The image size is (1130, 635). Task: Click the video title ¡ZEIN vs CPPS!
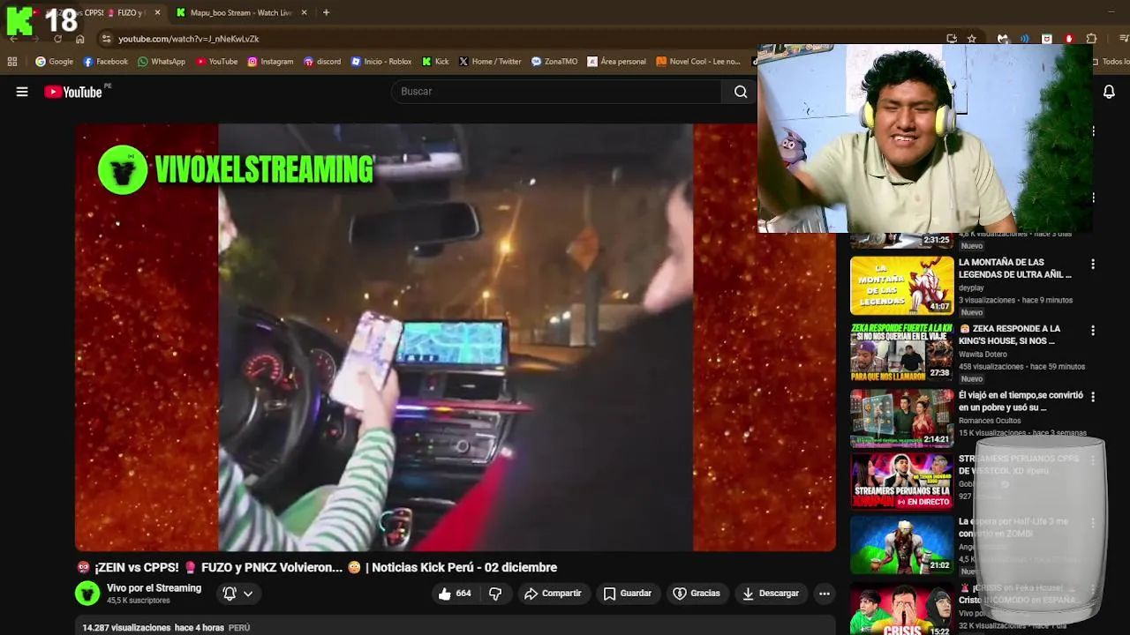pos(317,568)
